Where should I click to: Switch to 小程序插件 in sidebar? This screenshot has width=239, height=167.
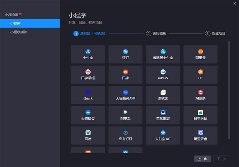point(30,32)
